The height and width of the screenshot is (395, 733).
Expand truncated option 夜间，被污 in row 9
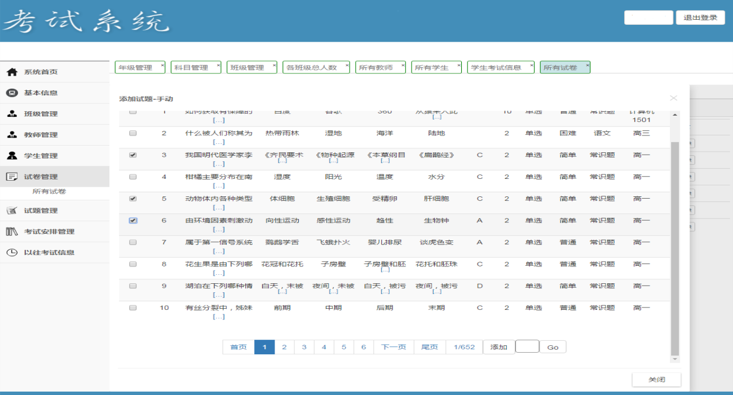point(437,292)
